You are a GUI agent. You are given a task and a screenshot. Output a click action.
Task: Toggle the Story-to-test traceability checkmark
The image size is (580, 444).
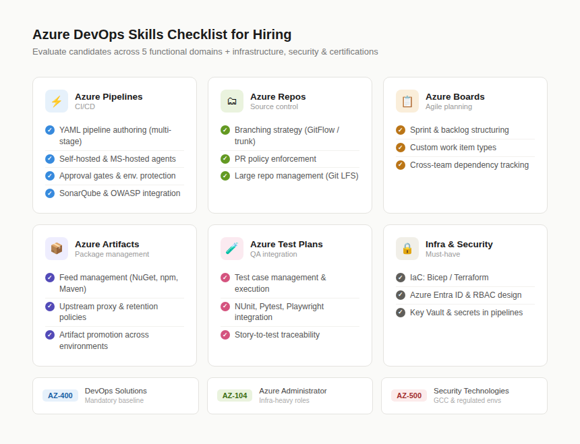225,335
